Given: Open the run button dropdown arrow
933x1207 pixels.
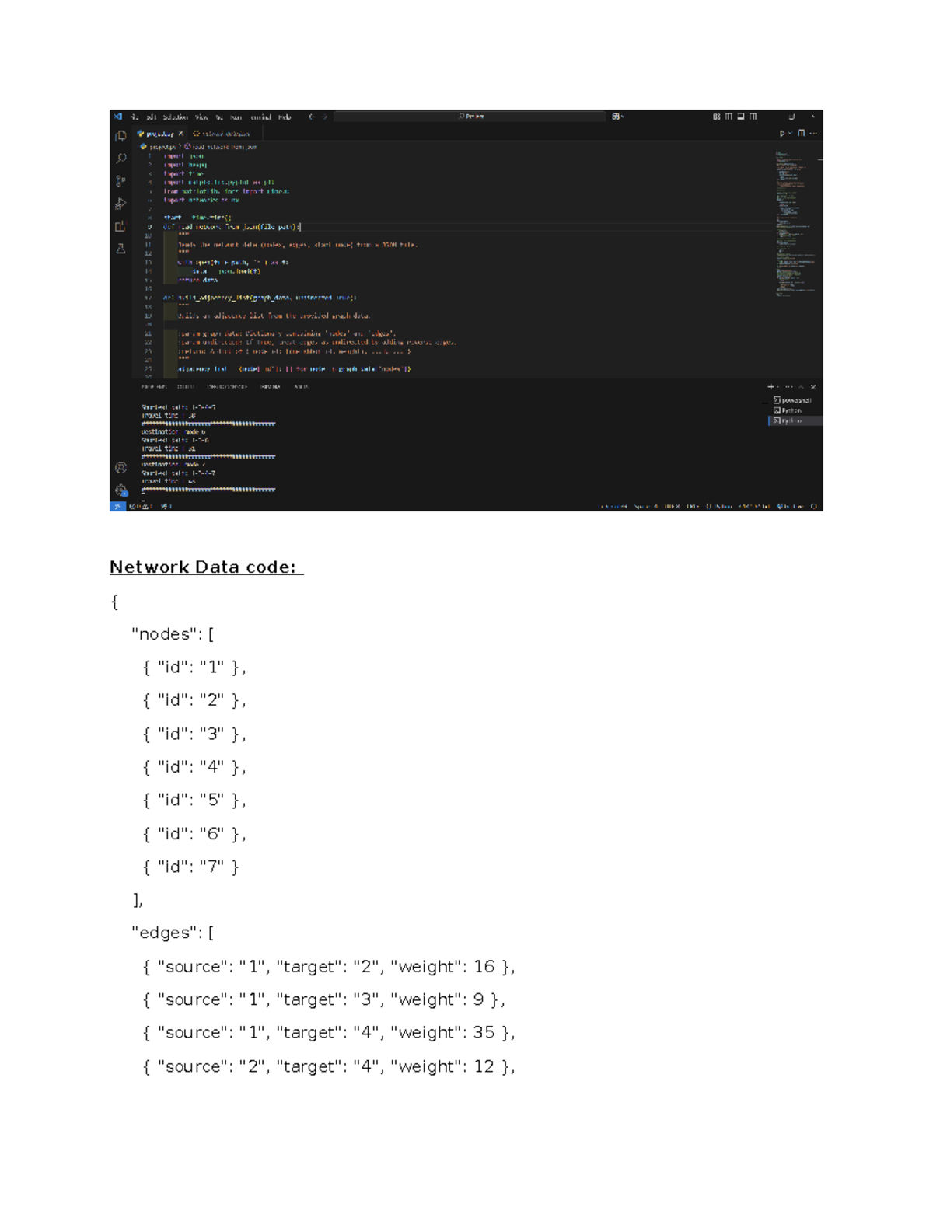Looking at the screenshot, I should click(x=791, y=134).
